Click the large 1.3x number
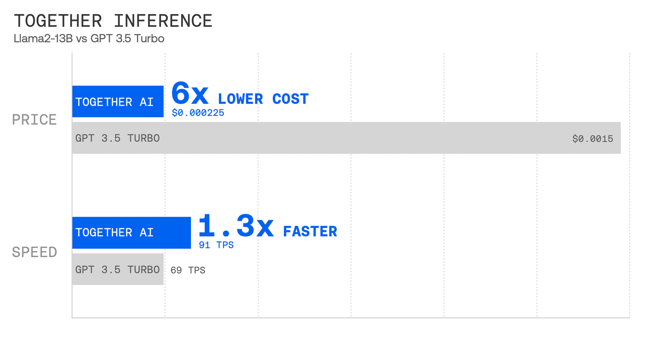Image resolution: width=647 pixels, height=337 pixels. (x=236, y=226)
